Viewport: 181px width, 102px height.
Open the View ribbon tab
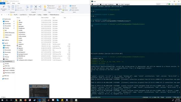[19, 3]
